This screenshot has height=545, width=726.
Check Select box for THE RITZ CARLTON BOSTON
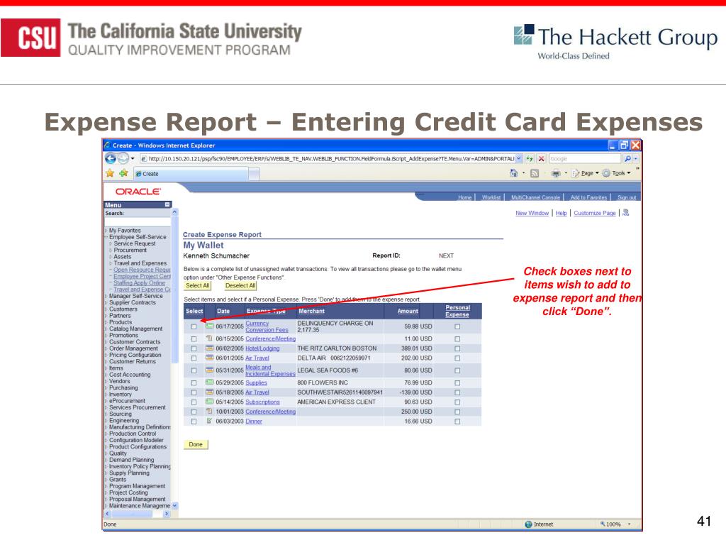click(x=194, y=348)
